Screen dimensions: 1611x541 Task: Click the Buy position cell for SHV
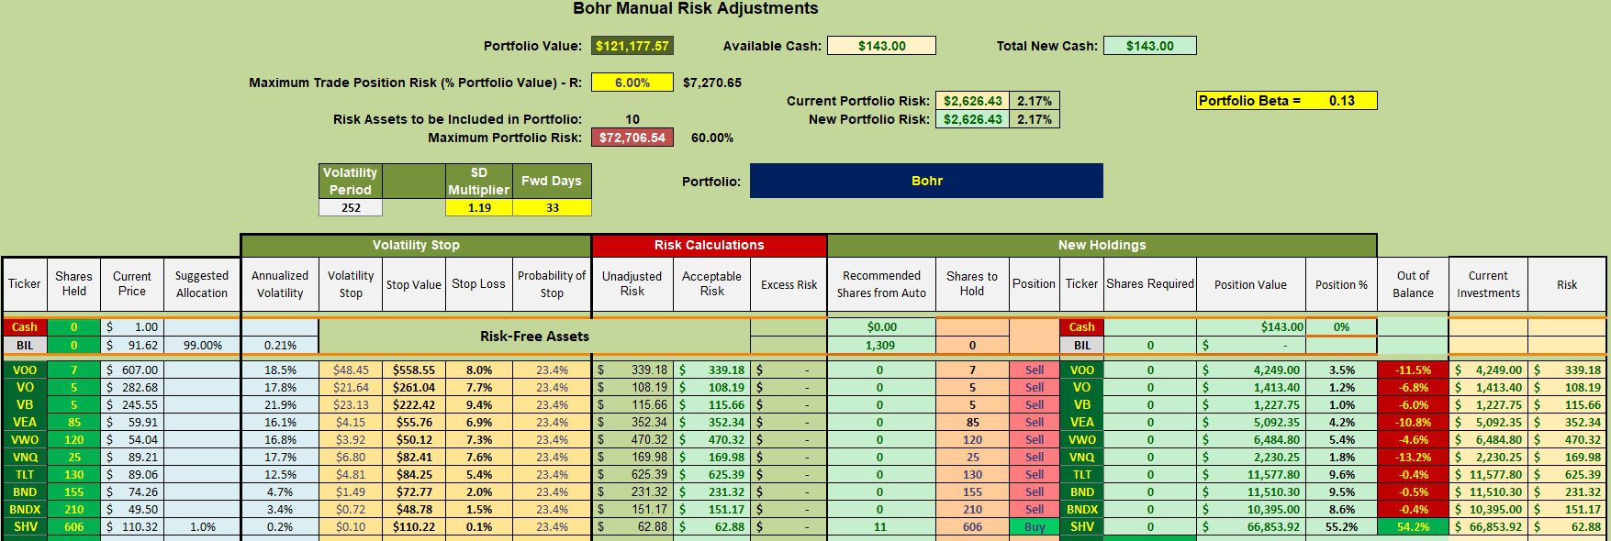click(x=1035, y=527)
